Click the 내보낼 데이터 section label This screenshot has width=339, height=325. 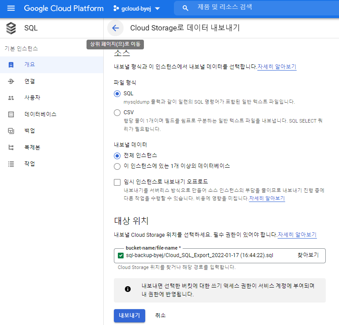tap(130, 145)
